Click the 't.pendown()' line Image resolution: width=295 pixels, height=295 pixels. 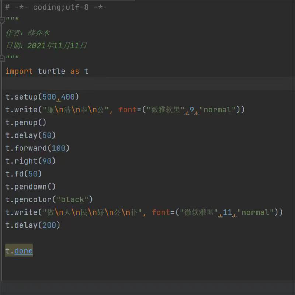(x=30, y=187)
